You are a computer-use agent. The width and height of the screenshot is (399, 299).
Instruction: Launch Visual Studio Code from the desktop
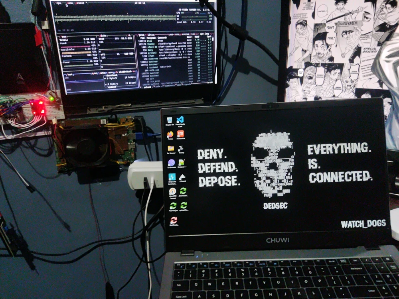(180, 122)
